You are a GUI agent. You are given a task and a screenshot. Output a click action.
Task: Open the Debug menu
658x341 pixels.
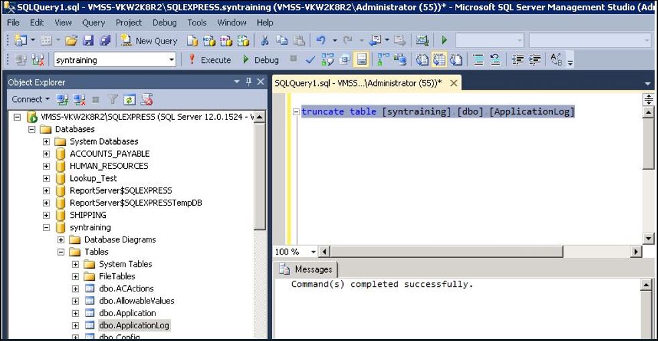point(165,23)
